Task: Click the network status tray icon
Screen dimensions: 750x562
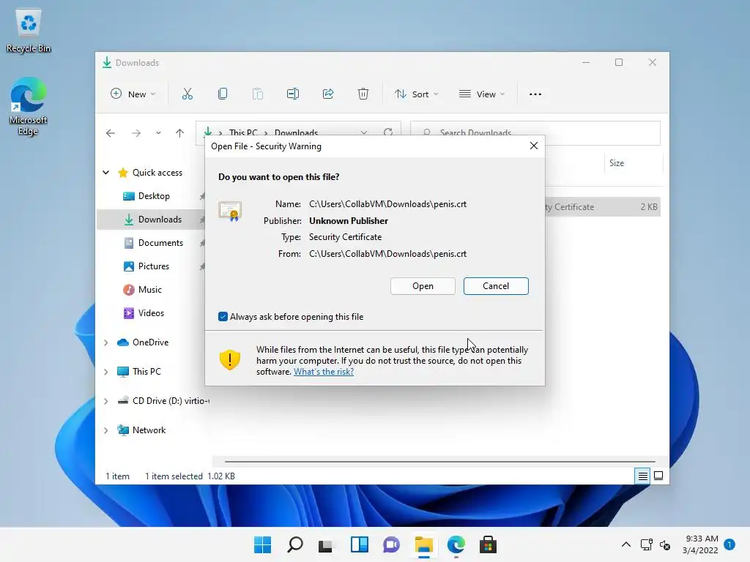Action: (646, 544)
